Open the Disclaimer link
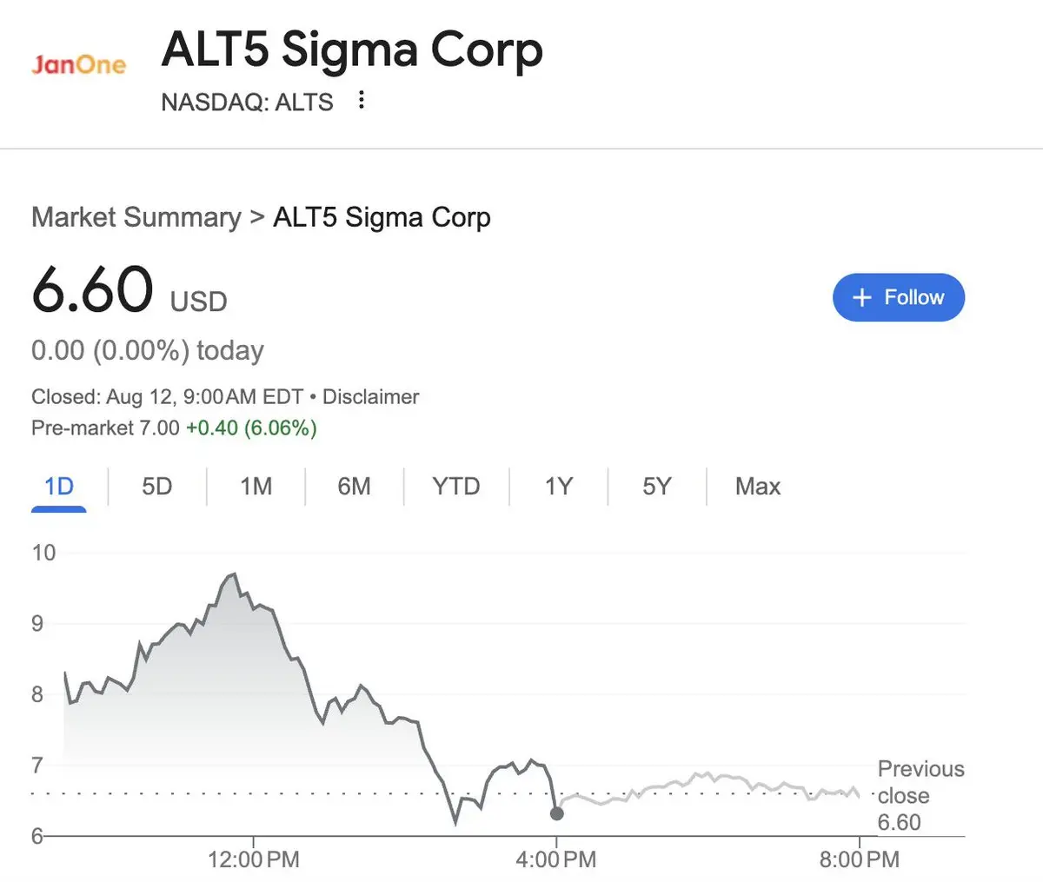The height and width of the screenshot is (882, 1043). [x=370, y=397]
